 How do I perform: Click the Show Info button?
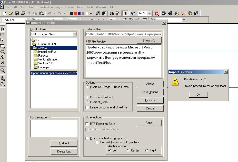pos(149,40)
